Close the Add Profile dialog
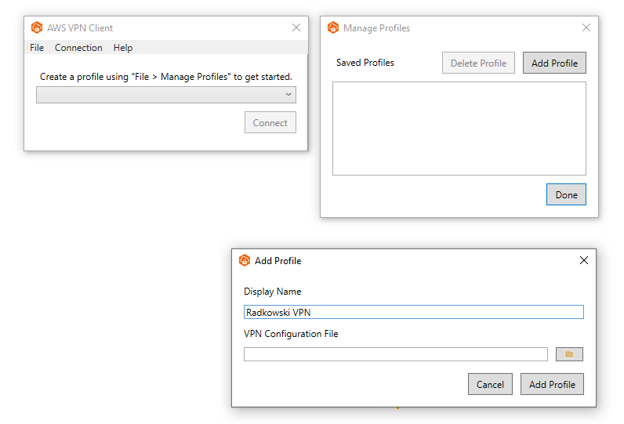The image size is (624, 424). (x=584, y=260)
